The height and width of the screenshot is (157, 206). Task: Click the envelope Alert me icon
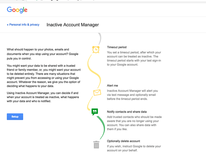coord(97,93)
